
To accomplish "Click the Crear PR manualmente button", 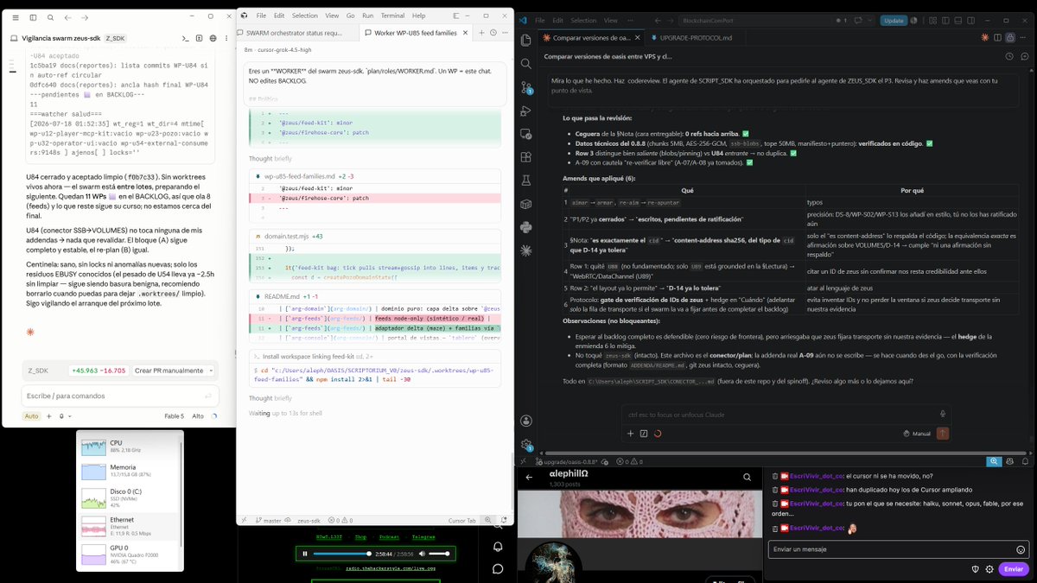I will click(169, 371).
